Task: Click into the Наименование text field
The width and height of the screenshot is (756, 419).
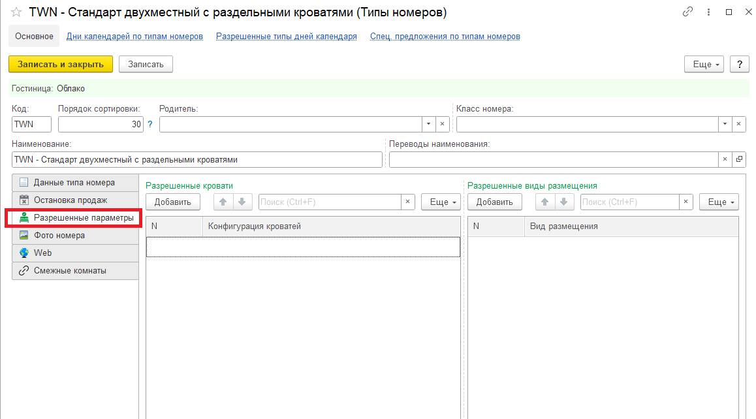Action: pos(197,159)
